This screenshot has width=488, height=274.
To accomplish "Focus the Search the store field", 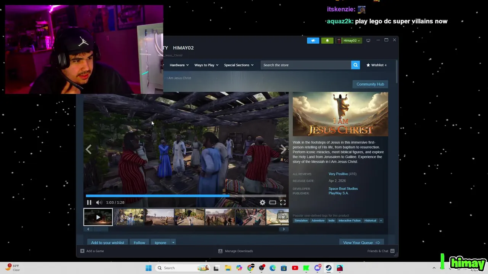I will coord(306,65).
